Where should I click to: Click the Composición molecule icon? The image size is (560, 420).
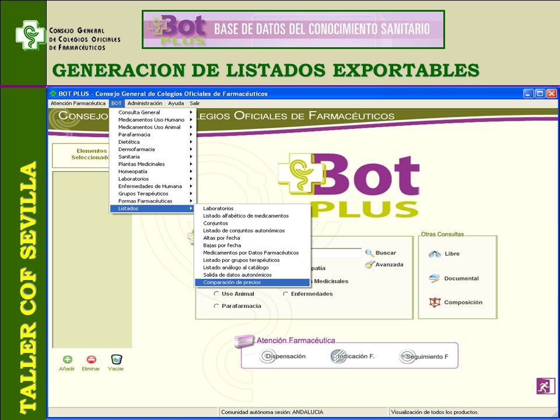pyautogui.click(x=435, y=303)
